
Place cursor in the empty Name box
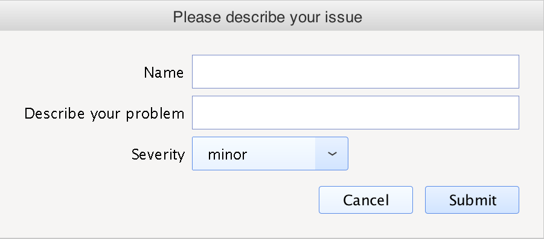tap(356, 72)
